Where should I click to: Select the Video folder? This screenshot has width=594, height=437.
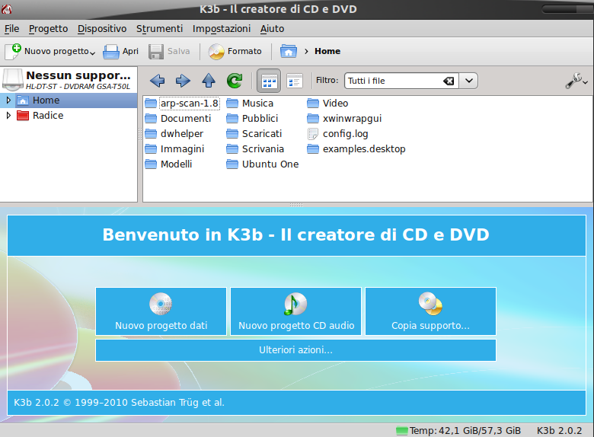pyautogui.click(x=327, y=103)
